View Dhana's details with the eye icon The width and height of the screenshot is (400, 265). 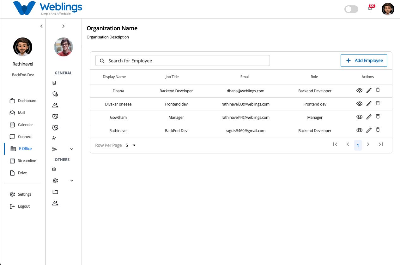point(359,91)
